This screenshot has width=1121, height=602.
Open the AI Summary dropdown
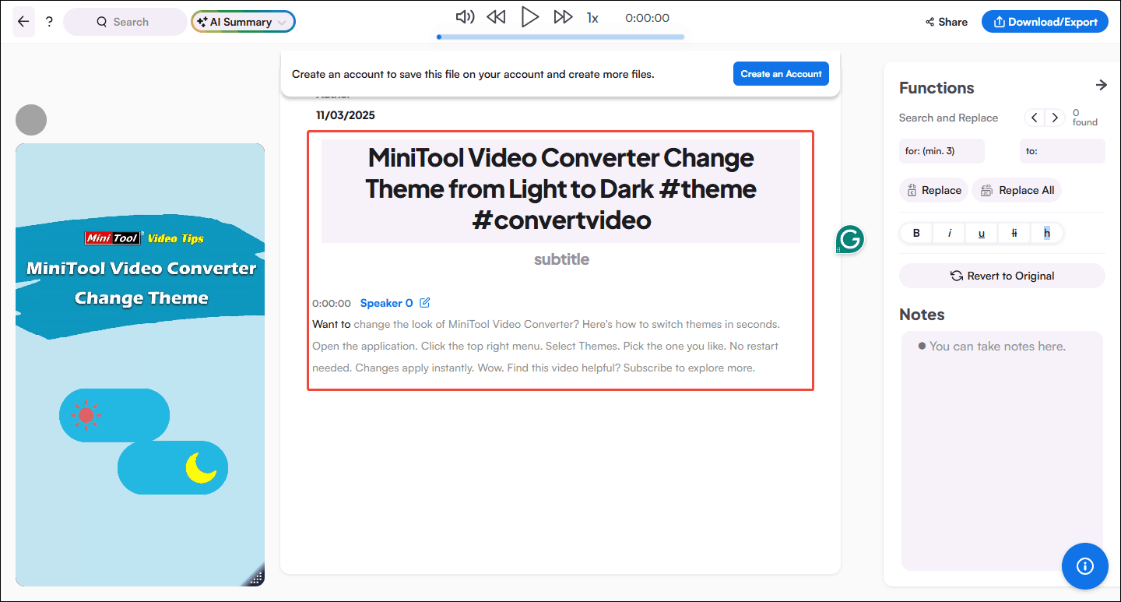click(x=243, y=21)
